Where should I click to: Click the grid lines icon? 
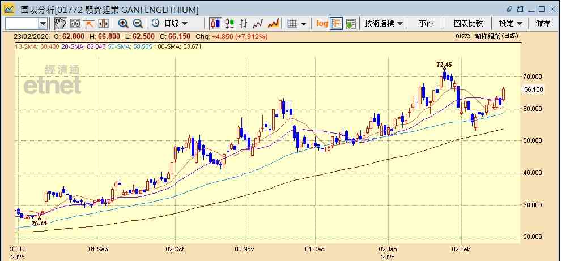(x=292, y=24)
